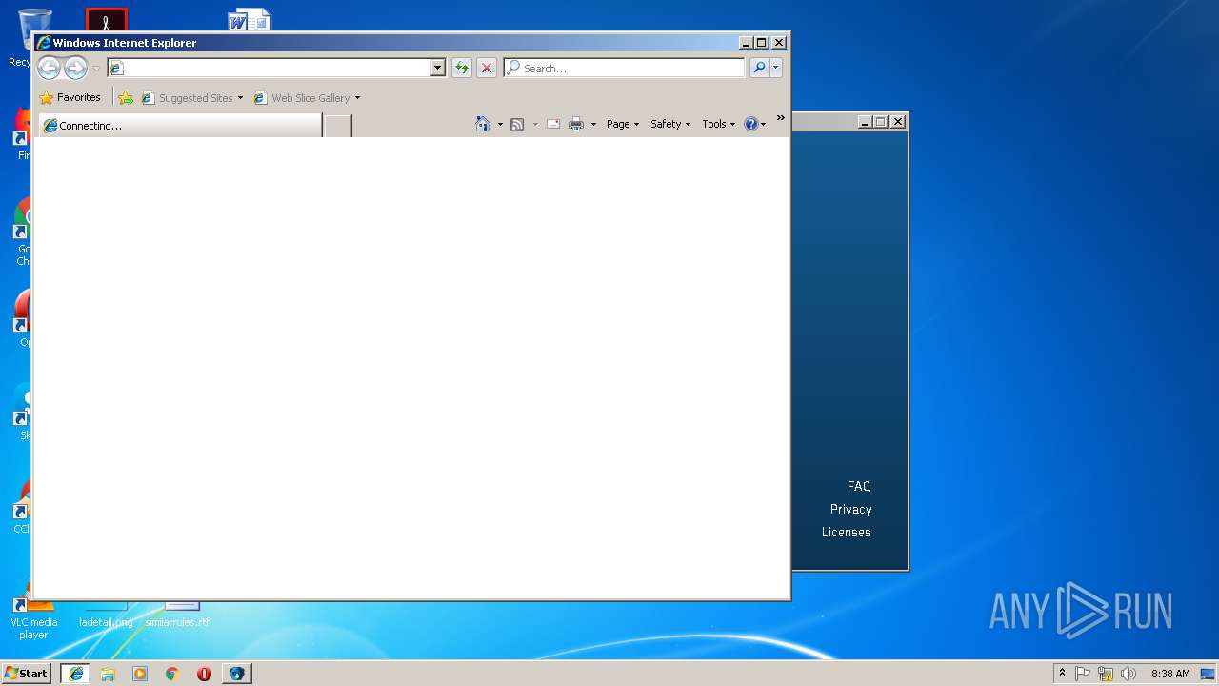Open the Web Slice Gallery link
This screenshot has width=1219, height=686.
click(302, 97)
